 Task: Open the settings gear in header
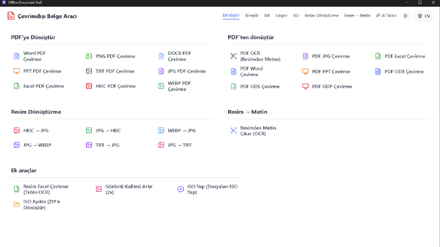[x=405, y=16]
